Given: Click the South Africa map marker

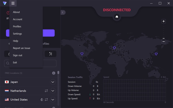Looking at the screenshot, I should (120, 76).
